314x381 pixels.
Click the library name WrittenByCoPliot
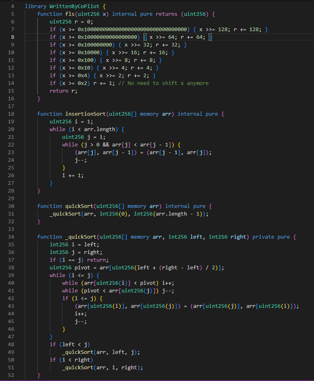[x=74, y=6]
